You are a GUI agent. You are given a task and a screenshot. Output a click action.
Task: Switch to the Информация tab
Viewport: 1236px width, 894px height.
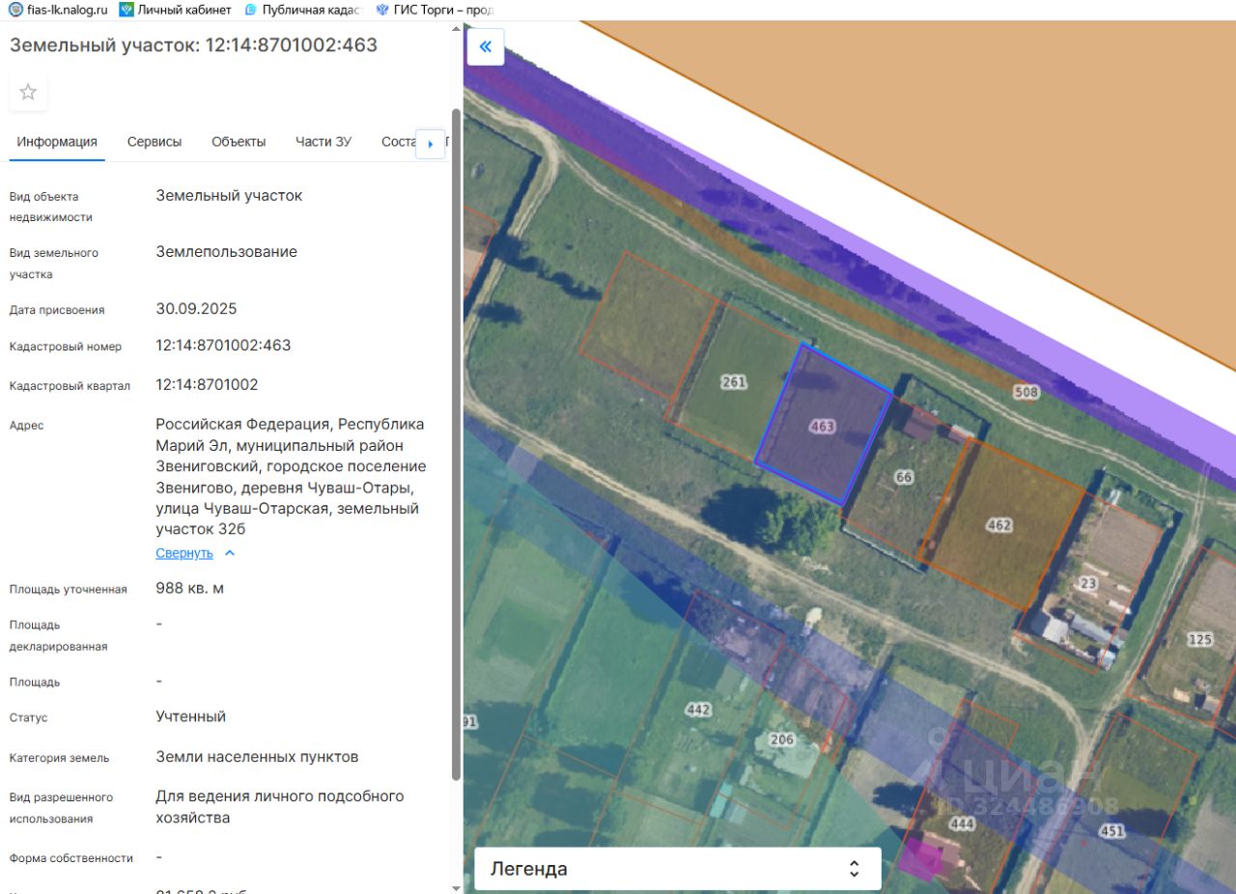point(57,142)
